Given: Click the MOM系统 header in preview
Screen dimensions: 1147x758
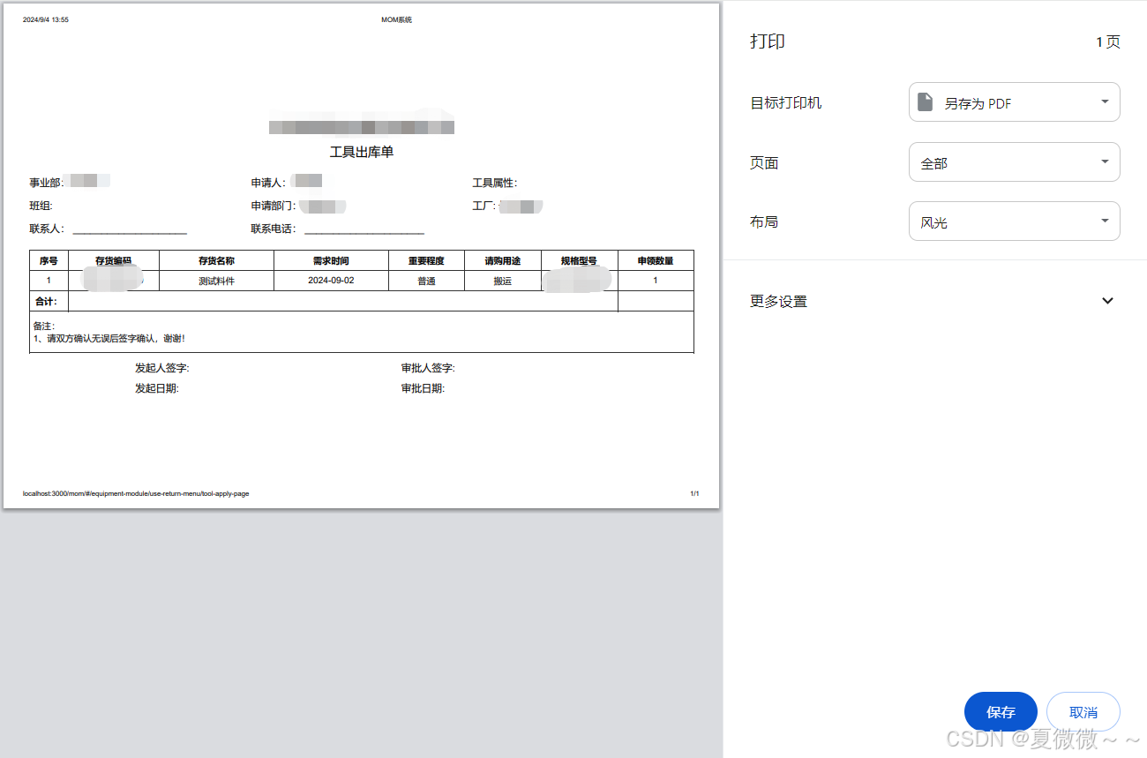Looking at the screenshot, I should click(396, 19).
